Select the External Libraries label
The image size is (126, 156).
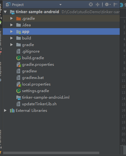31,111
